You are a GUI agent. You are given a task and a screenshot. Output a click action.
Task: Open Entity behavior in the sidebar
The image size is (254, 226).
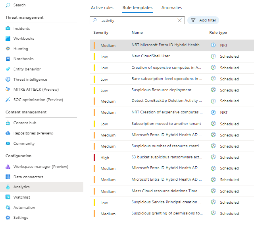coord(27,69)
